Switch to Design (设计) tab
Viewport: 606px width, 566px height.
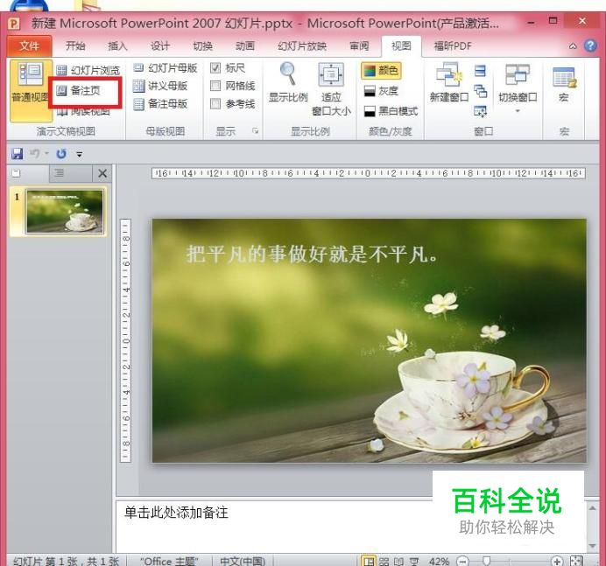[x=160, y=46]
